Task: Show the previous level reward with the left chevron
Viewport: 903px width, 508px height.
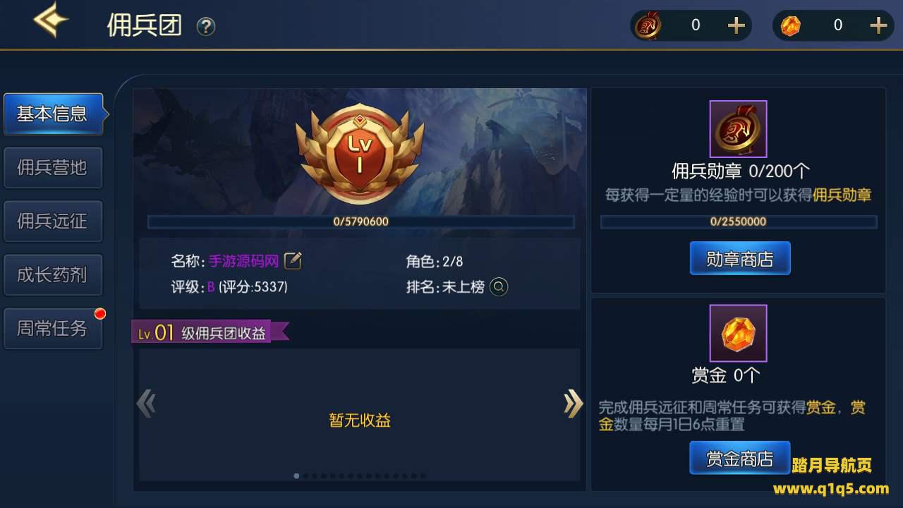Action: point(146,404)
